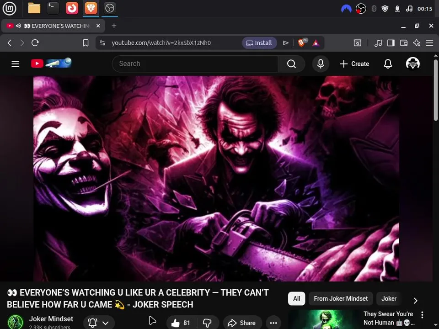This screenshot has width=439, height=329.
Task: Open the clock showing 00:15
Action: coord(425,9)
